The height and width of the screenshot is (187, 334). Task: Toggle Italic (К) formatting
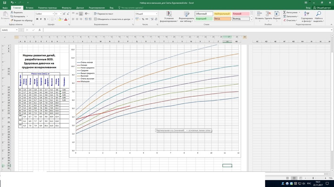(41, 19)
